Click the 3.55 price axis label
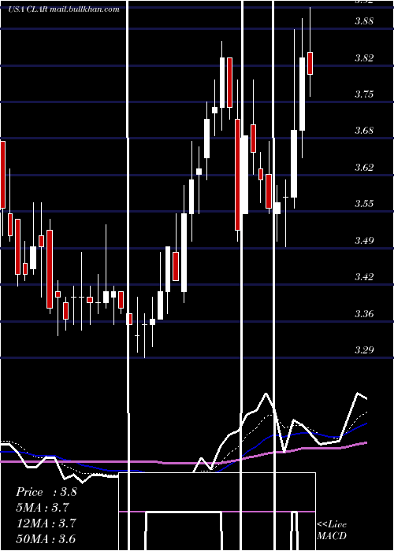The width and height of the screenshot is (394, 551). pos(364,204)
